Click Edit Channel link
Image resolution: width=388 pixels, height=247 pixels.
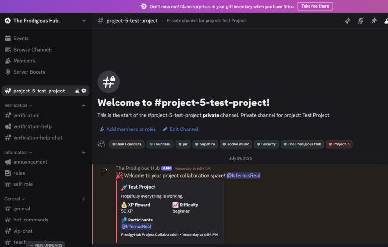coord(181,129)
